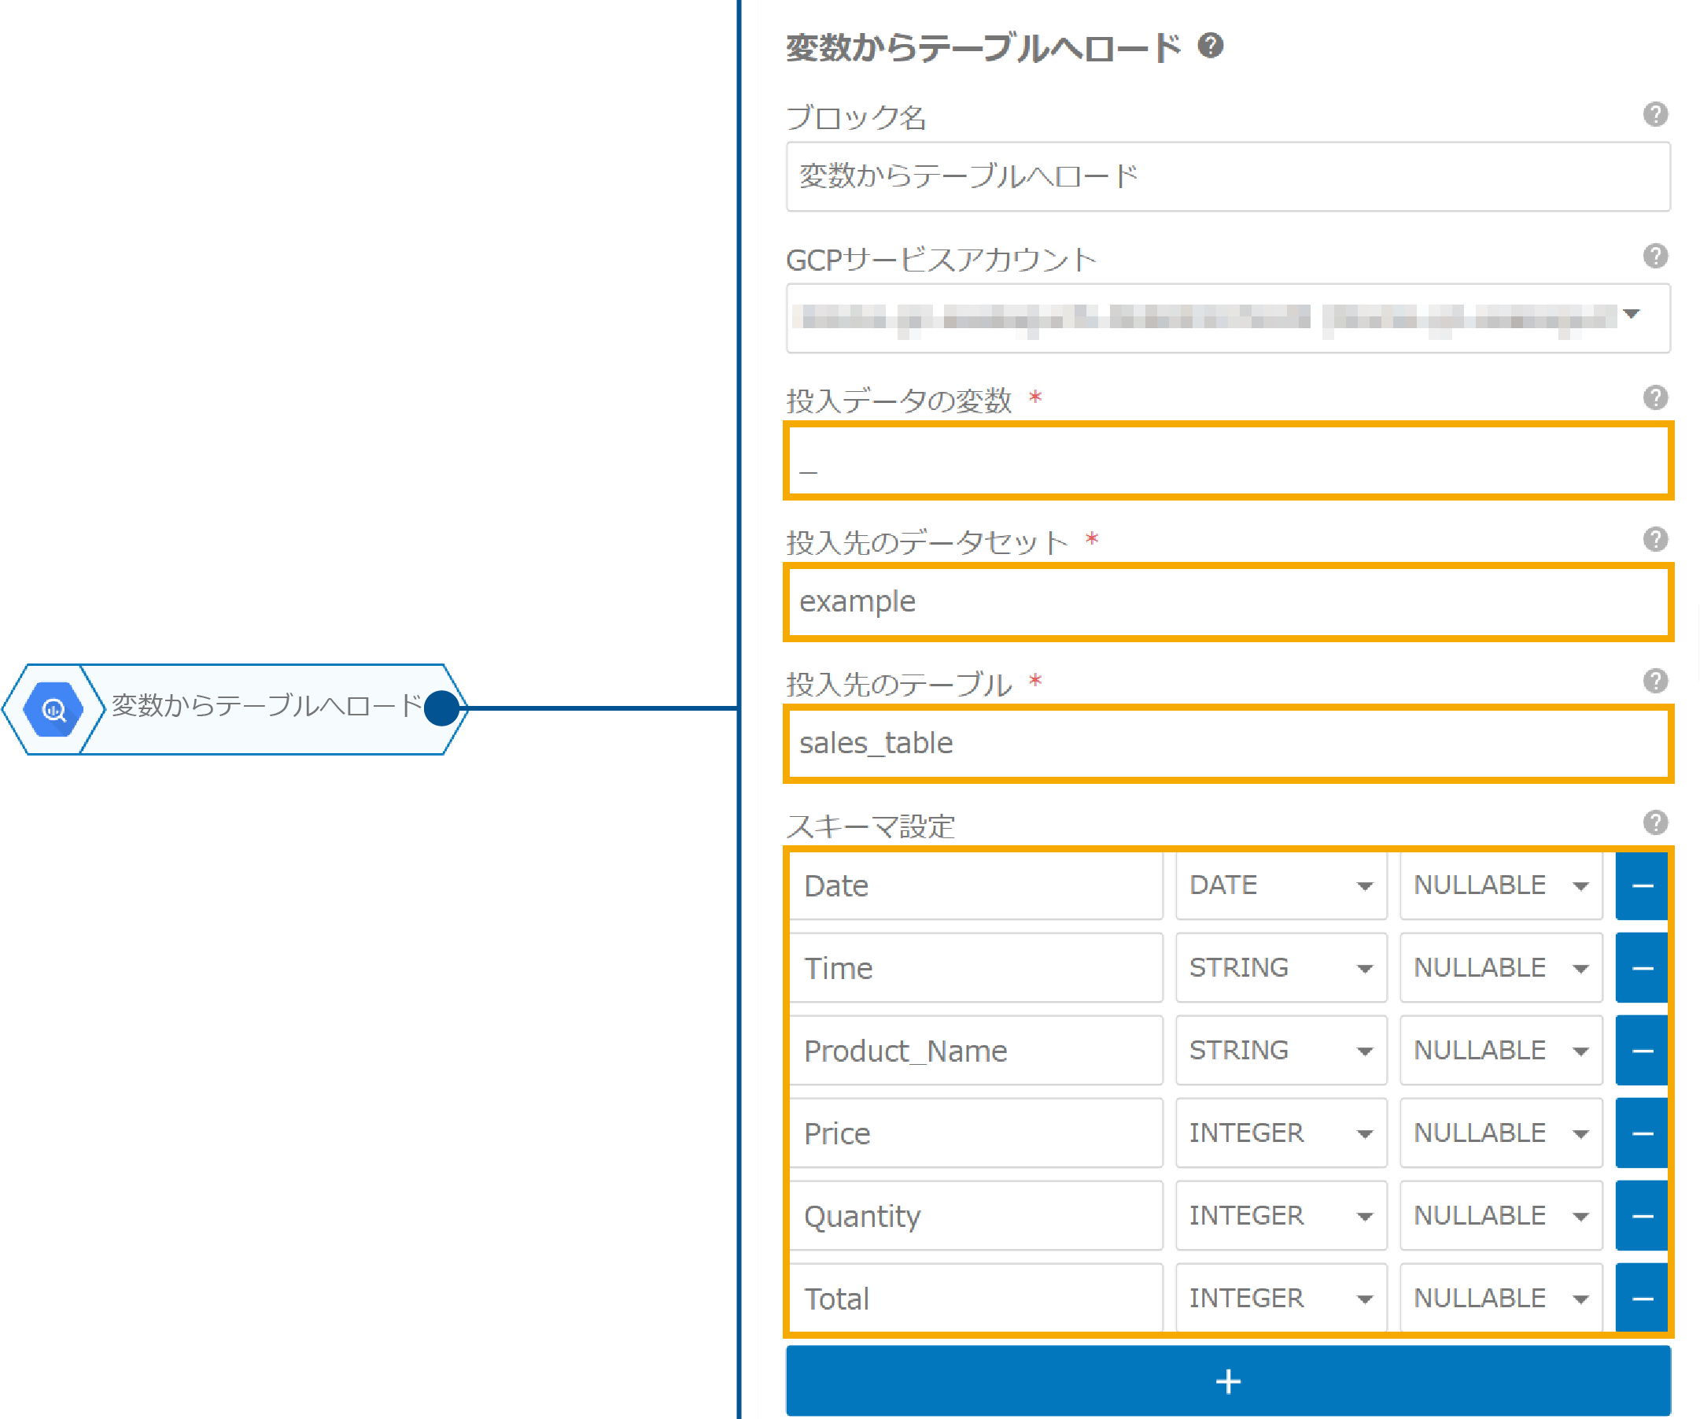Open the type dropdown for Total column

click(x=1281, y=1299)
